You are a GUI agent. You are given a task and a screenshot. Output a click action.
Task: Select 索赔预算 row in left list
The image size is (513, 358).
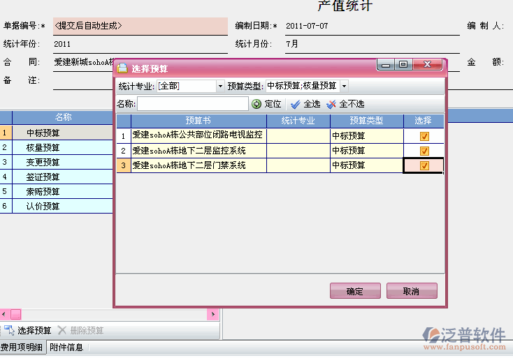[x=57, y=192]
